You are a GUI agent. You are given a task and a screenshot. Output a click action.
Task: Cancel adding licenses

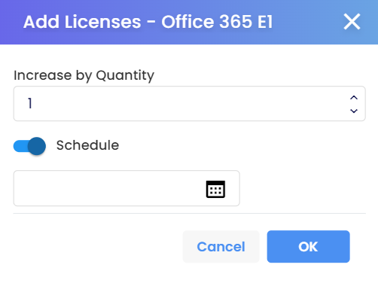point(221,247)
